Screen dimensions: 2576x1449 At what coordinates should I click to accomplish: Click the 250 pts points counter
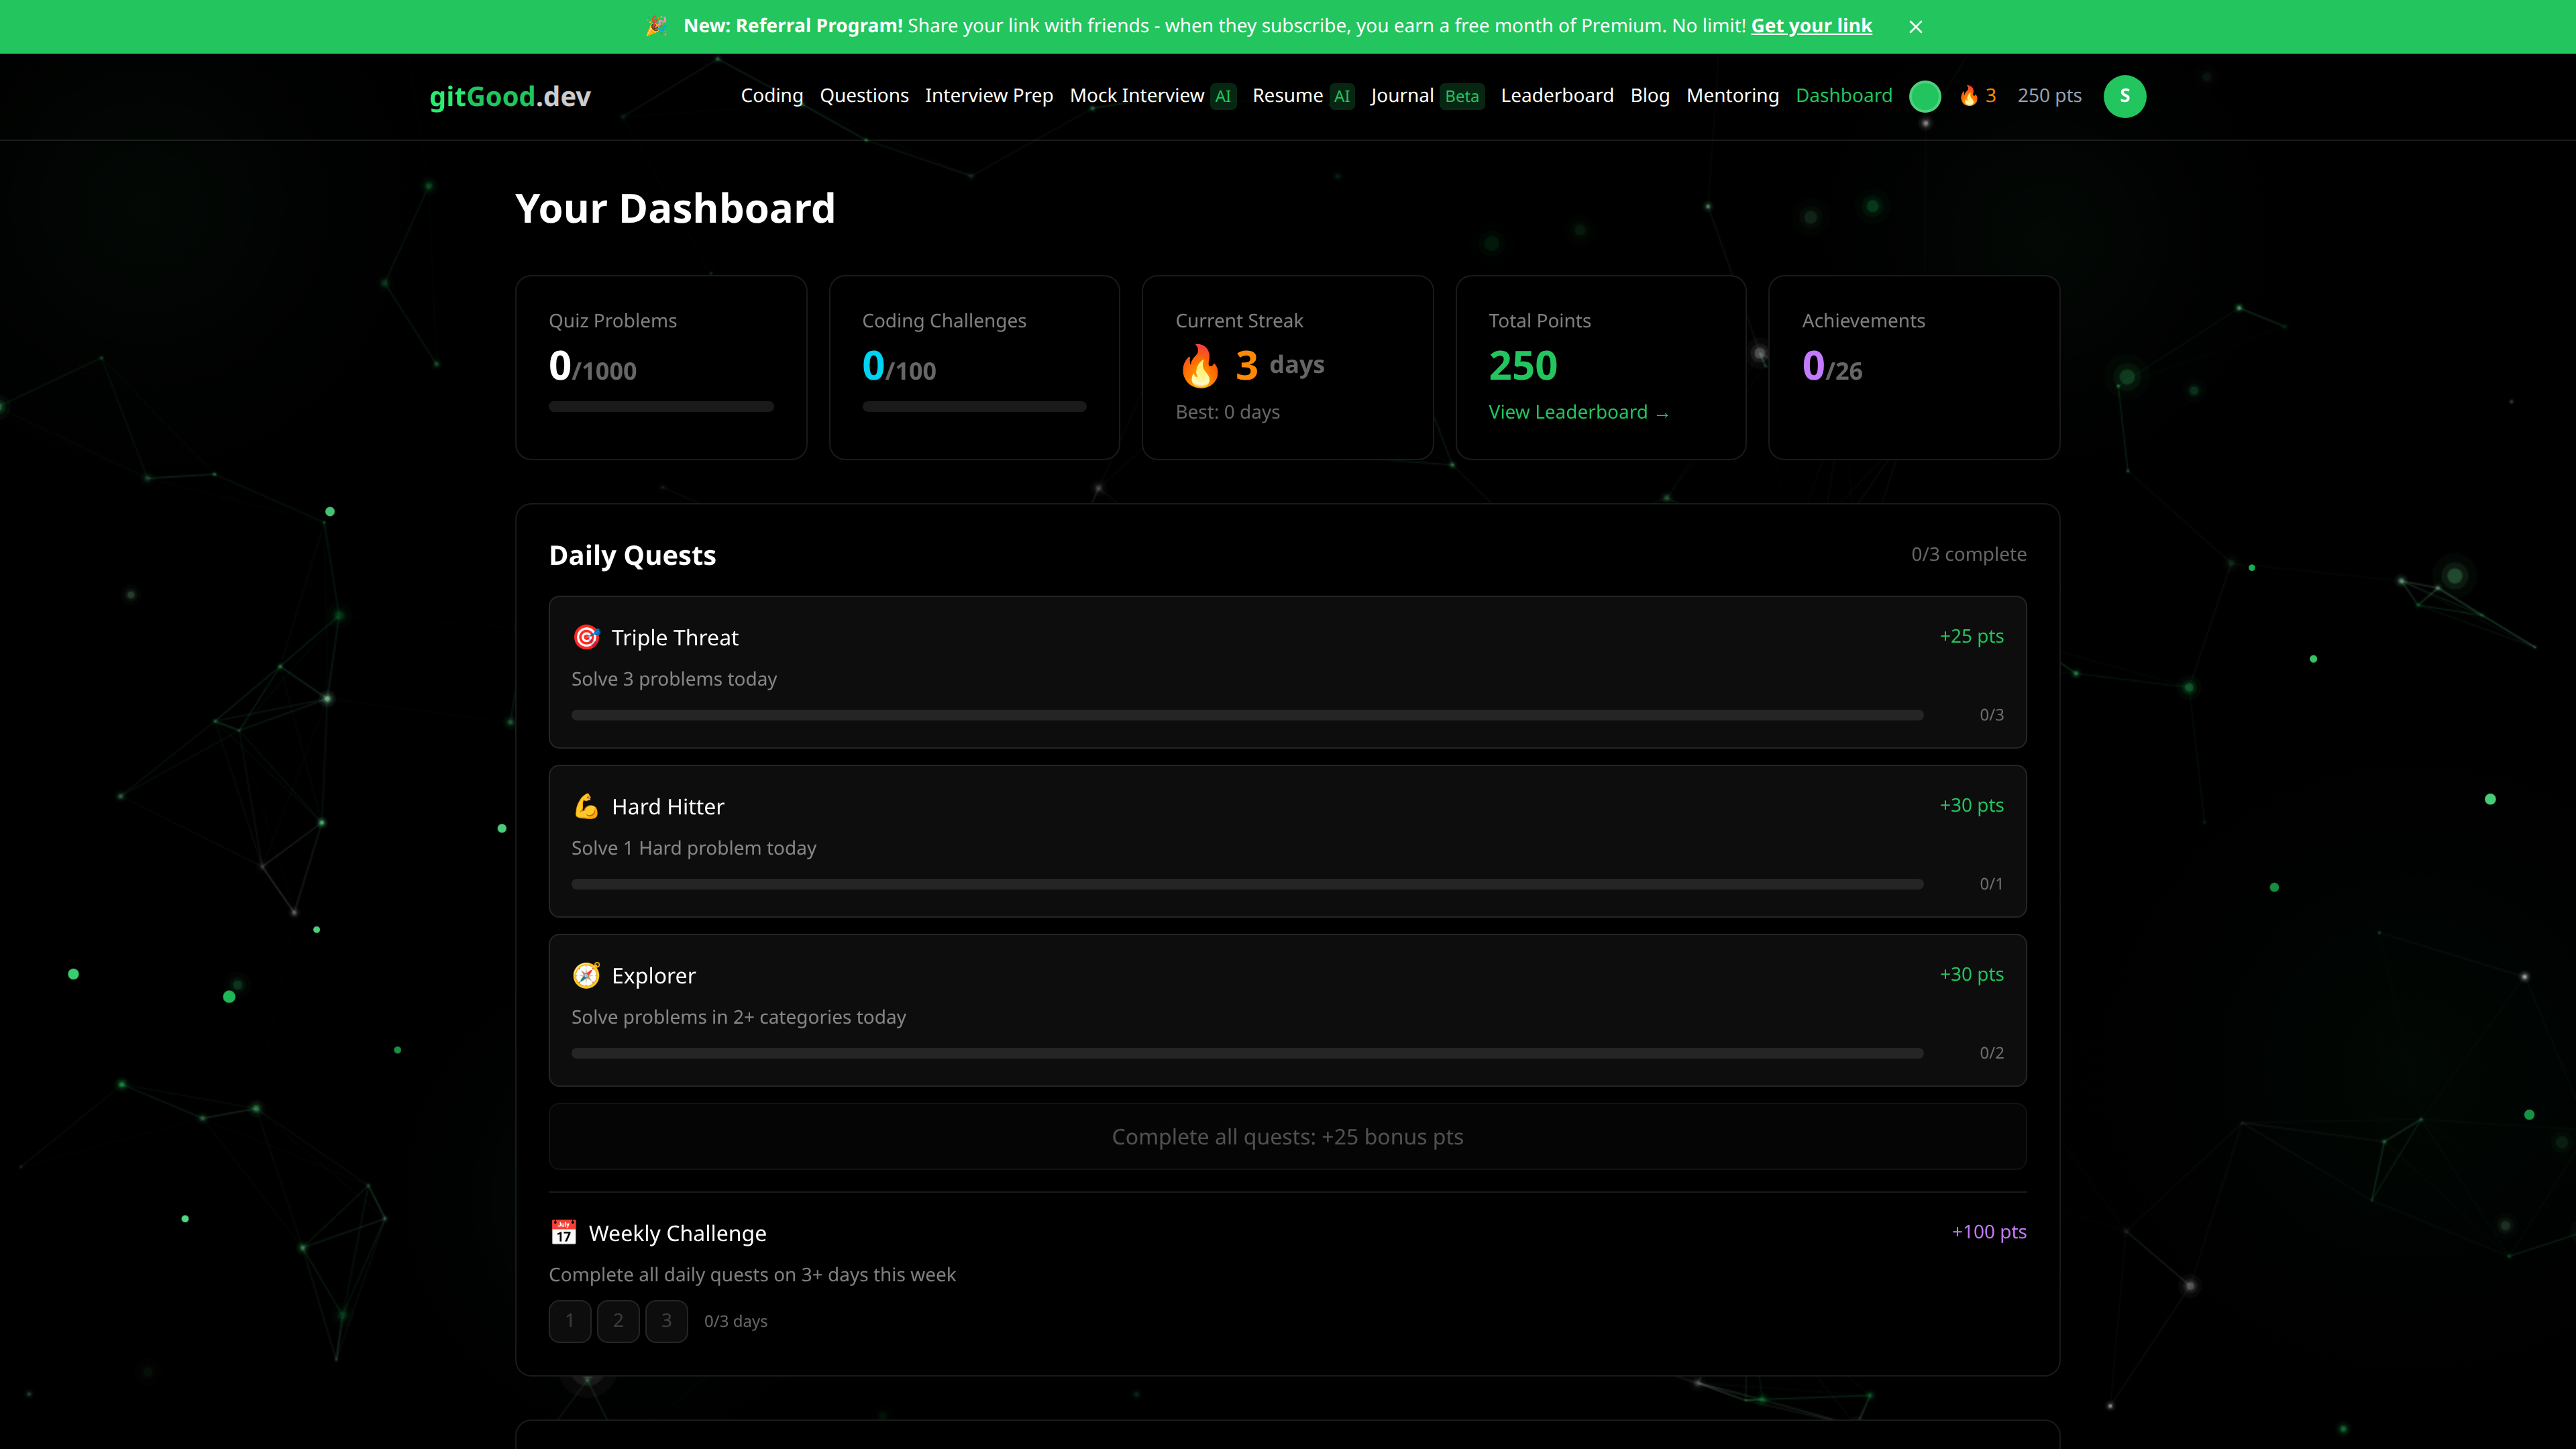click(2050, 95)
